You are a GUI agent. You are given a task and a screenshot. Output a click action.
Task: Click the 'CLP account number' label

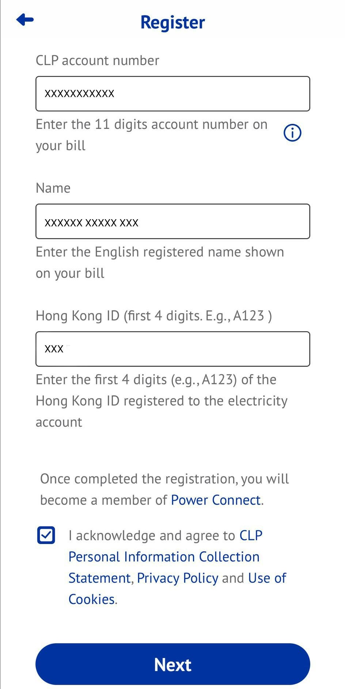[98, 60]
